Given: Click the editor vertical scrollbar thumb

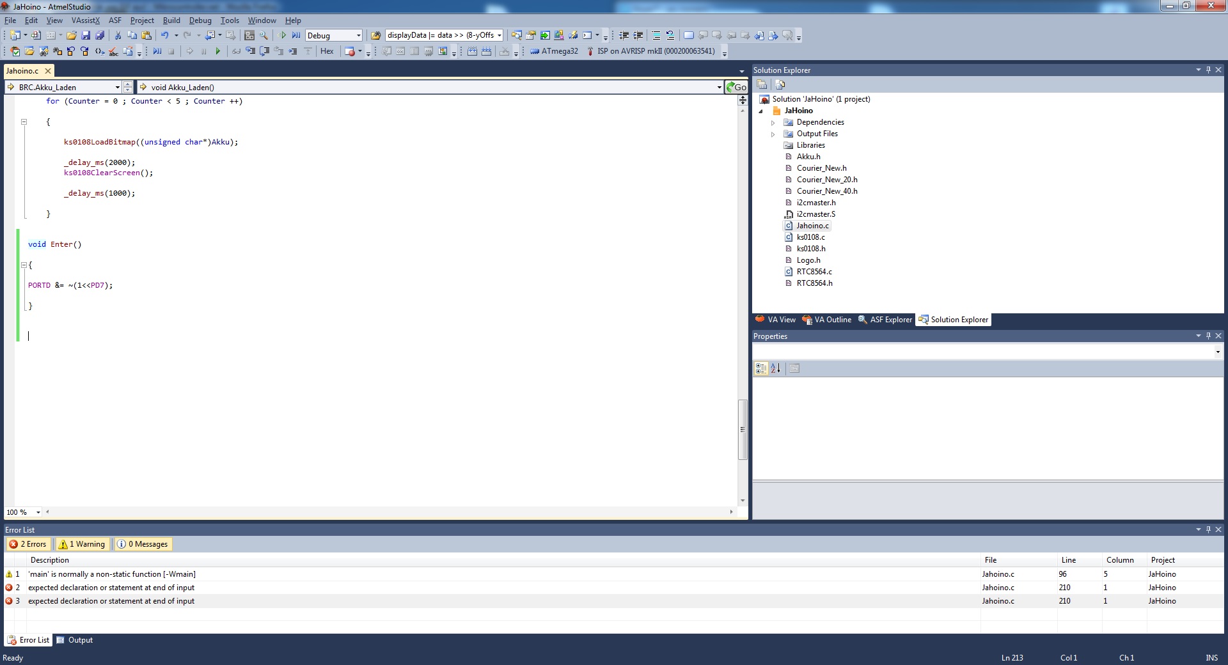Looking at the screenshot, I should (742, 429).
